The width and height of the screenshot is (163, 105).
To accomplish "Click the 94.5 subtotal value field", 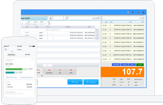I will pos(129,79).
